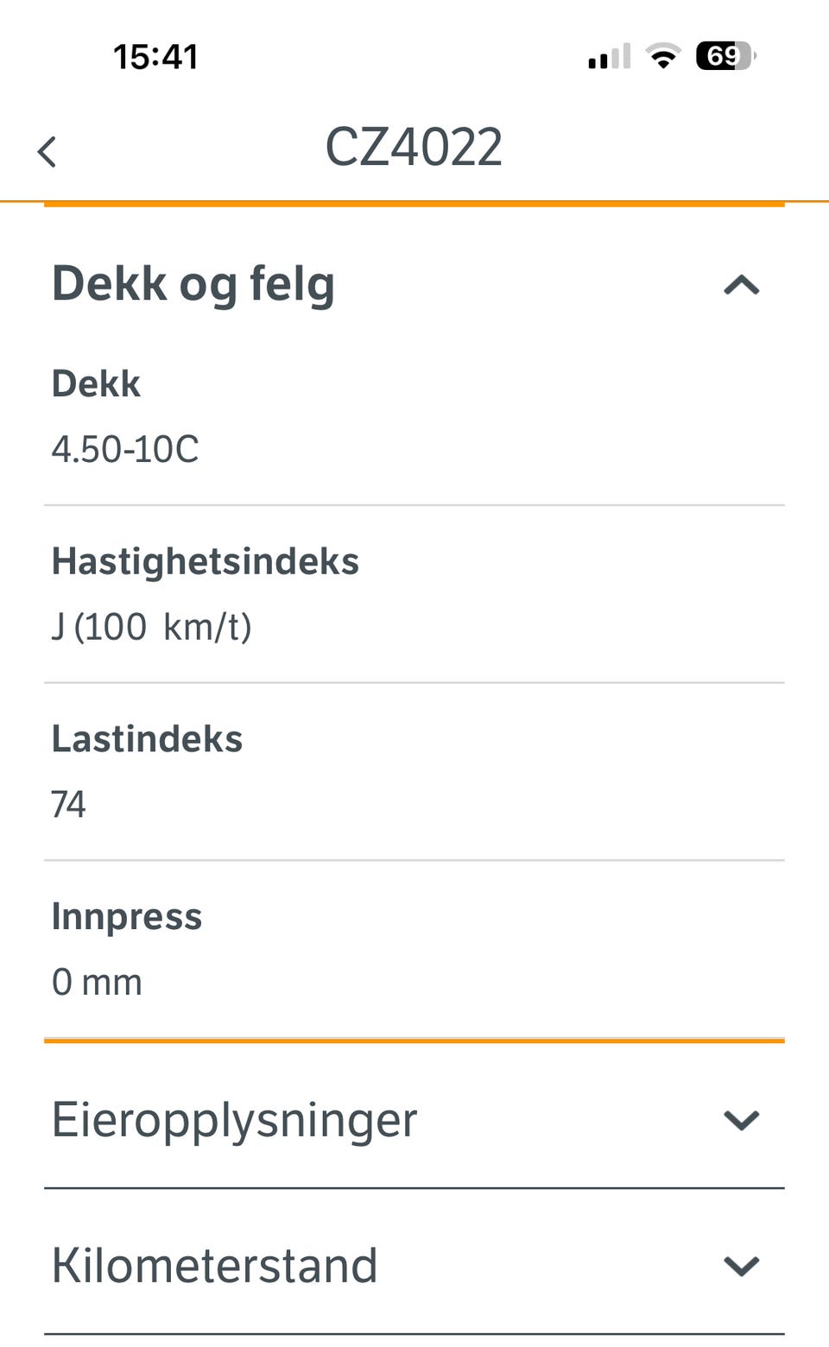Select the 0 mm offset value

click(x=97, y=983)
